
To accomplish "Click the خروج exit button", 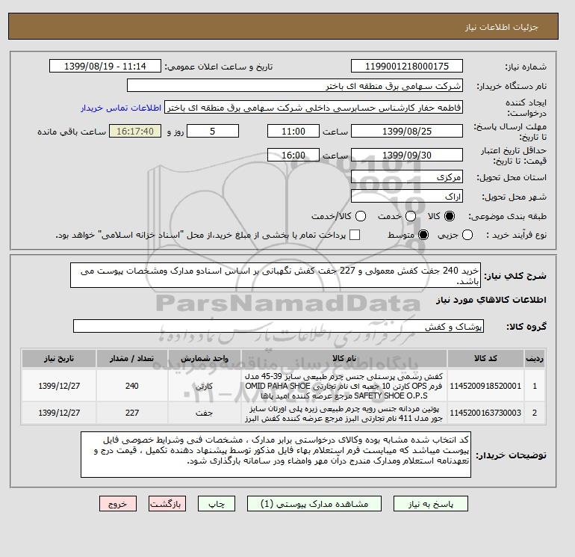I will click(118, 504).
